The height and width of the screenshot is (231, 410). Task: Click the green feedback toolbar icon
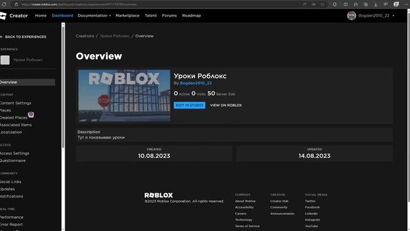coord(386,4)
